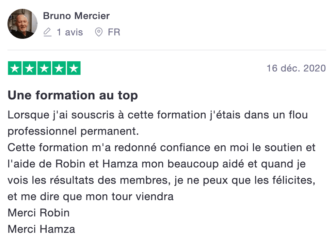
Task: Click the "Merci Hamza" line
Action: click(41, 229)
